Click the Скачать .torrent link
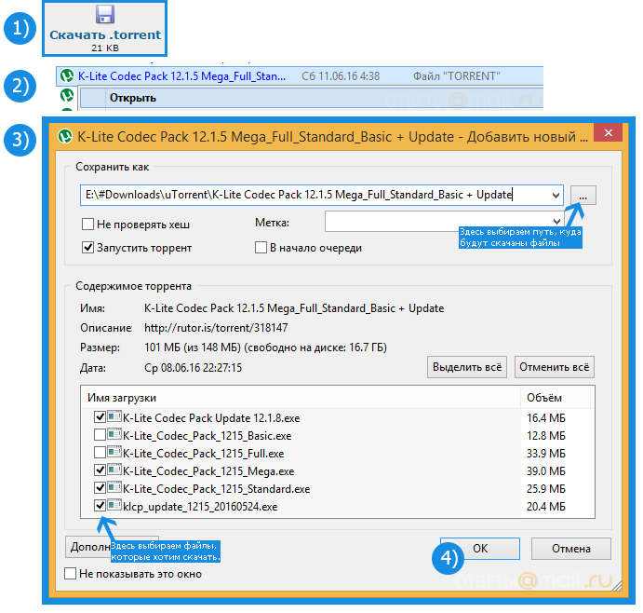The height and width of the screenshot is (613, 643). [105, 34]
